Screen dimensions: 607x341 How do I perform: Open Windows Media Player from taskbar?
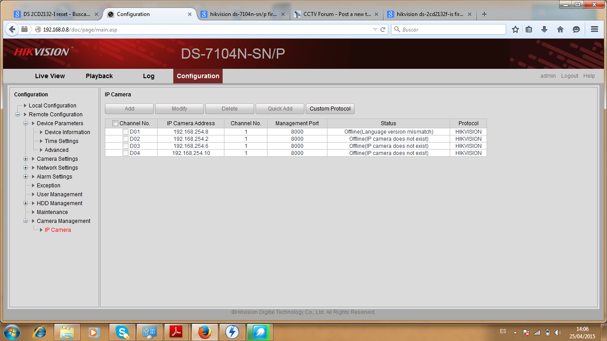point(94,332)
